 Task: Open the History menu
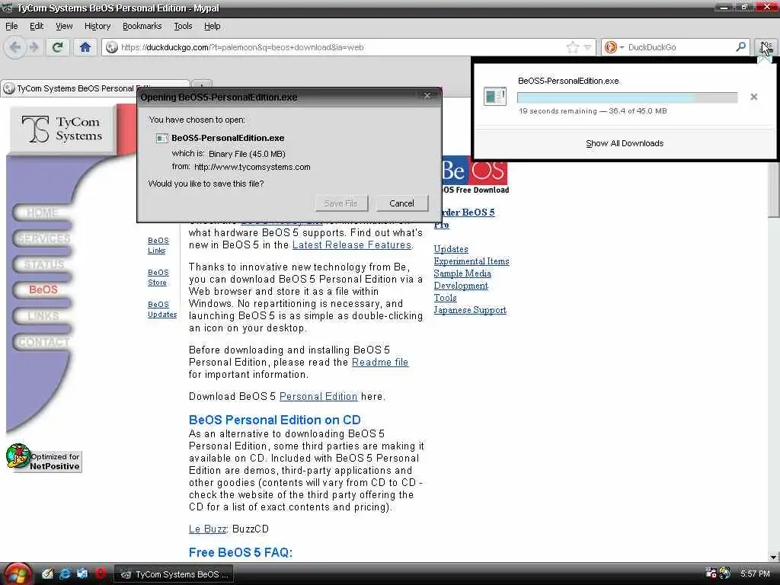click(x=97, y=26)
